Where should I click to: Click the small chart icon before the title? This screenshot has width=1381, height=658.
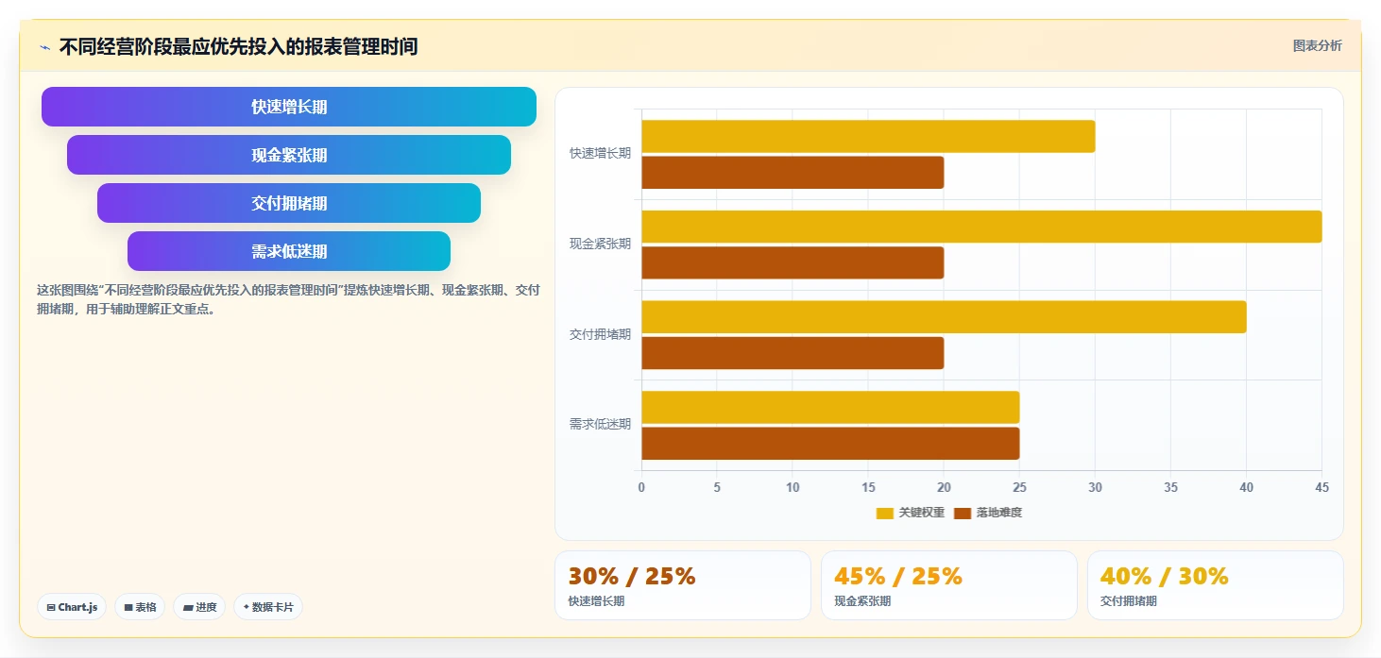coord(44,47)
